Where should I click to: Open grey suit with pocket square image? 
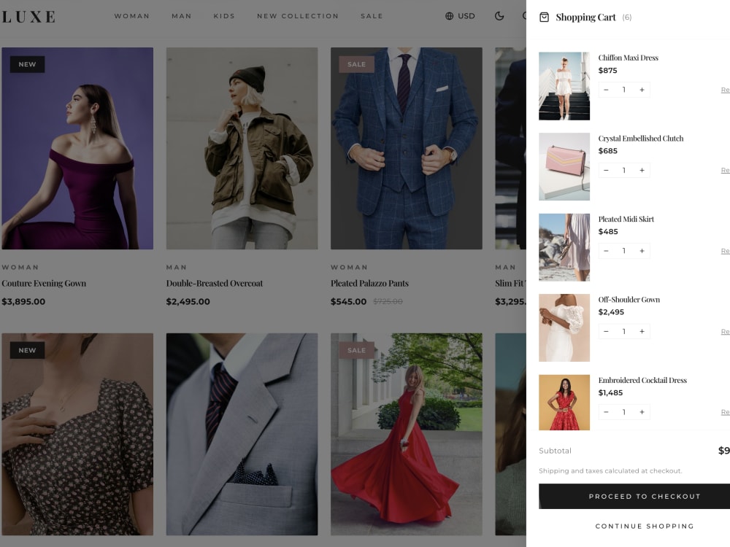point(242,434)
